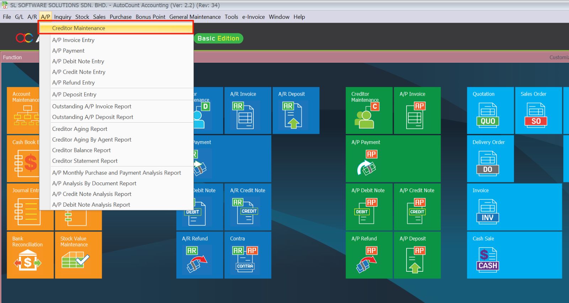569x303 pixels.
Task: Select Creditor Aging Report menu entry
Action: pyautogui.click(x=80, y=129)
